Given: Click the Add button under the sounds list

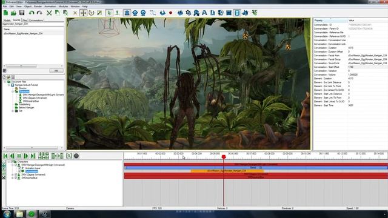Looking at the screenshot, I should pyautogui.click(x=56, y=71).
